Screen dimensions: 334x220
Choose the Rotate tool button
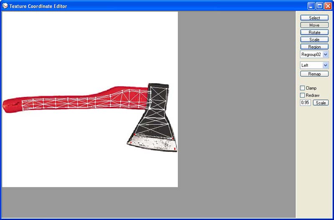point(314,33)
